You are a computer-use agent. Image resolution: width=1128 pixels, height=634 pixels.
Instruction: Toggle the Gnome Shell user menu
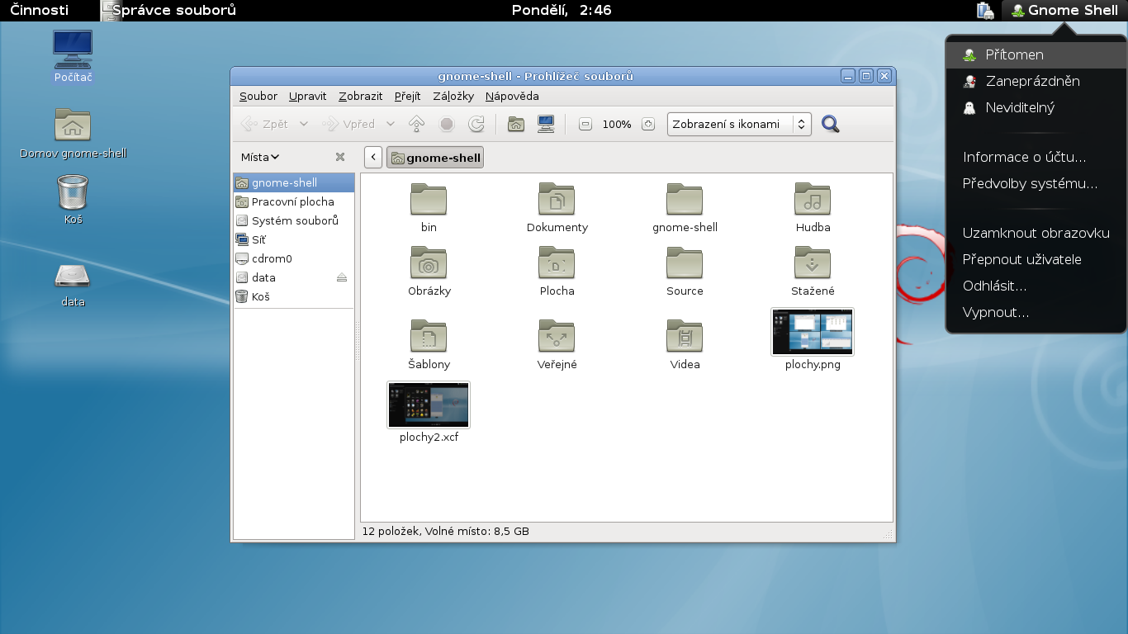(1064, 10)
